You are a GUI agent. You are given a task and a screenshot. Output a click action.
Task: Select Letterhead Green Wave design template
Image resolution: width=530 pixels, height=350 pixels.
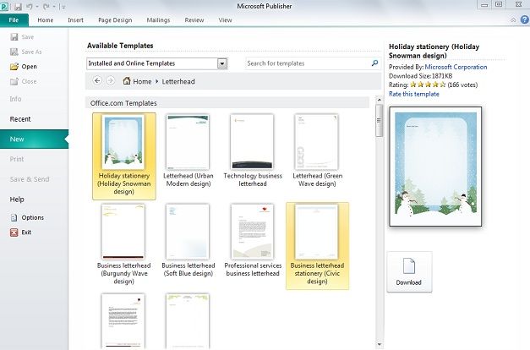coord(317,151)
